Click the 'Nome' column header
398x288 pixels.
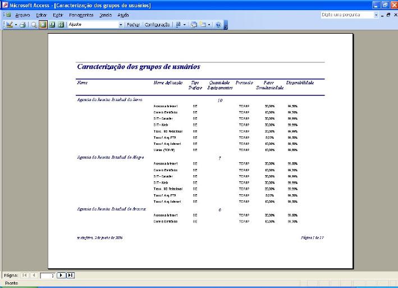click(x=83, y=83)
